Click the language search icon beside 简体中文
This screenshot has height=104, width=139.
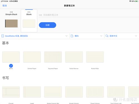[x=107, y=36]
